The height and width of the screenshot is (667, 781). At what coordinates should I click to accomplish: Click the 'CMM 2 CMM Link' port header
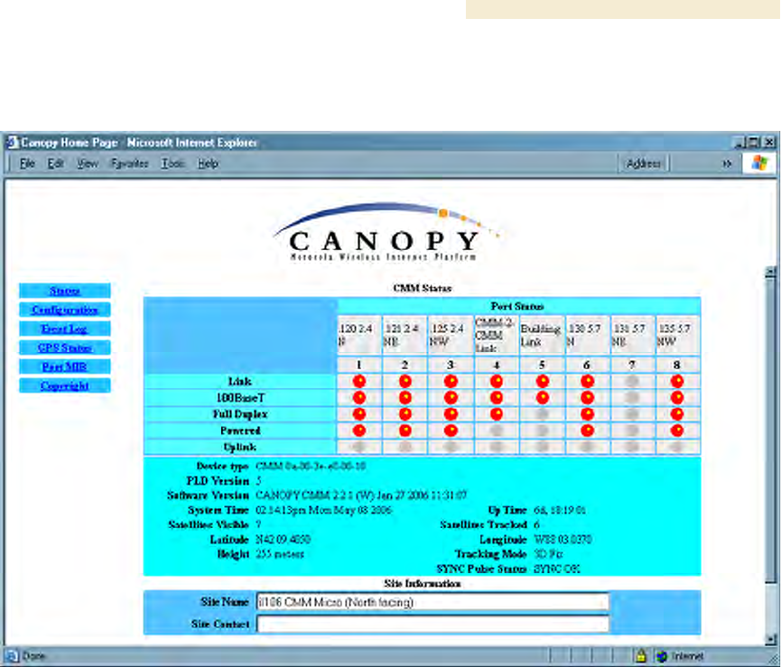pyautogui.click(x=496, y=335)
